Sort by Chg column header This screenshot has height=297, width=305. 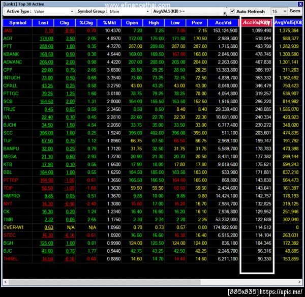(x=65, y=23)
